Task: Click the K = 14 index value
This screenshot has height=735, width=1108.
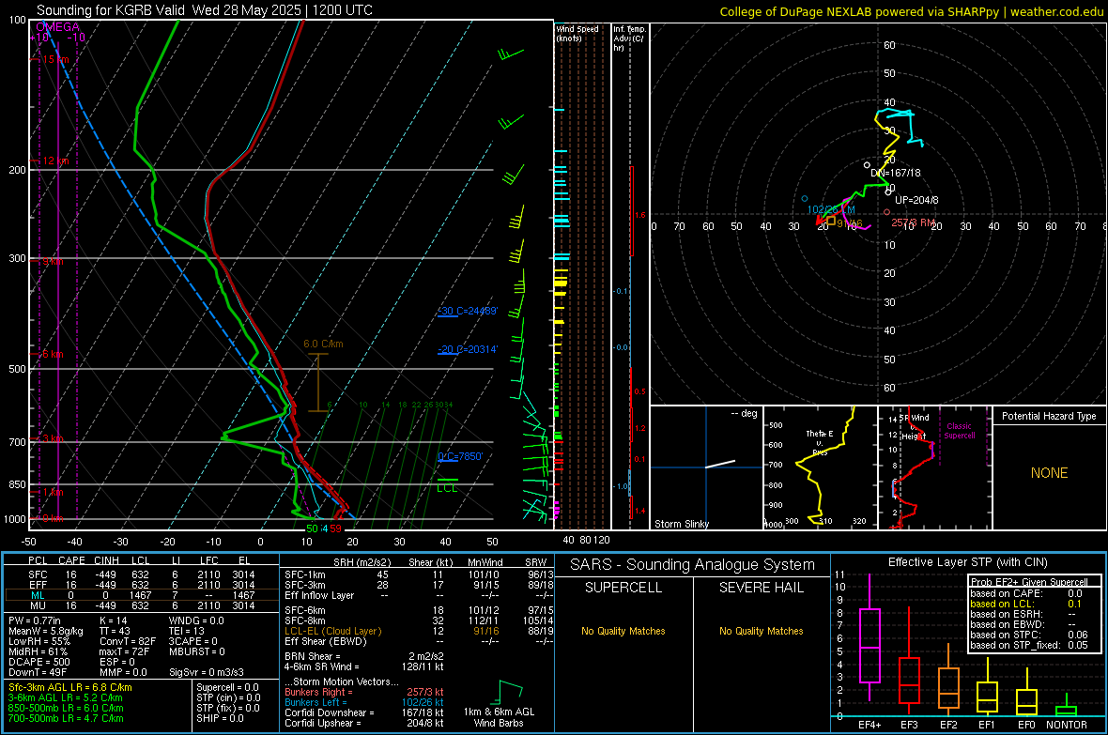Action: point(113,620)
